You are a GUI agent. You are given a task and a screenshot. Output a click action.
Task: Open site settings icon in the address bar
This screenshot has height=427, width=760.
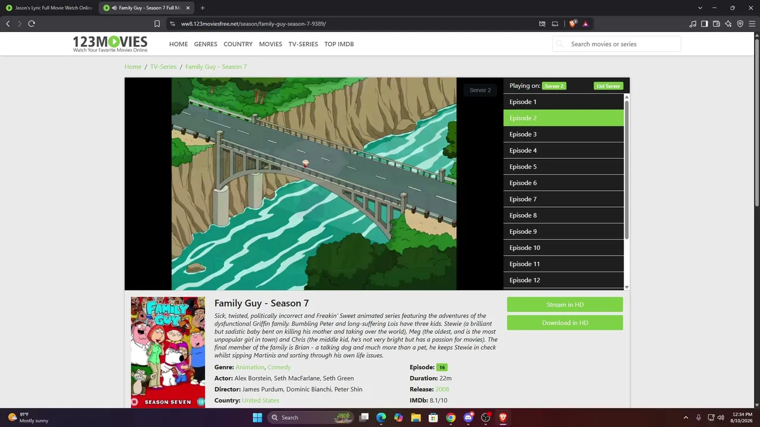(172, 24)
